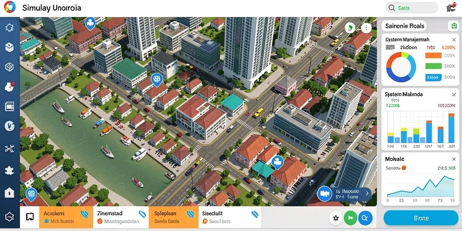Close the Molvaie chart panel
The height and width of the screenshot is (231, 462).
pos(454,159)
